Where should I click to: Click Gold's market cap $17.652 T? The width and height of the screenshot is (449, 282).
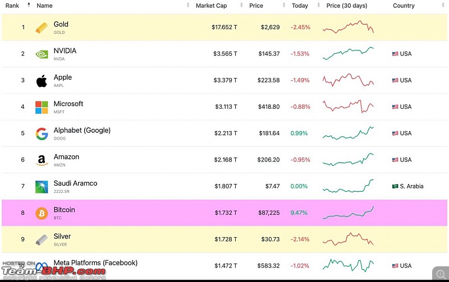coord(224,27)
